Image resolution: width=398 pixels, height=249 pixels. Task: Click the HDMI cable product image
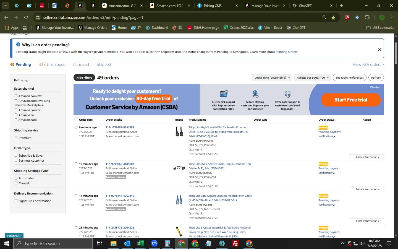[x=179, y=131]
